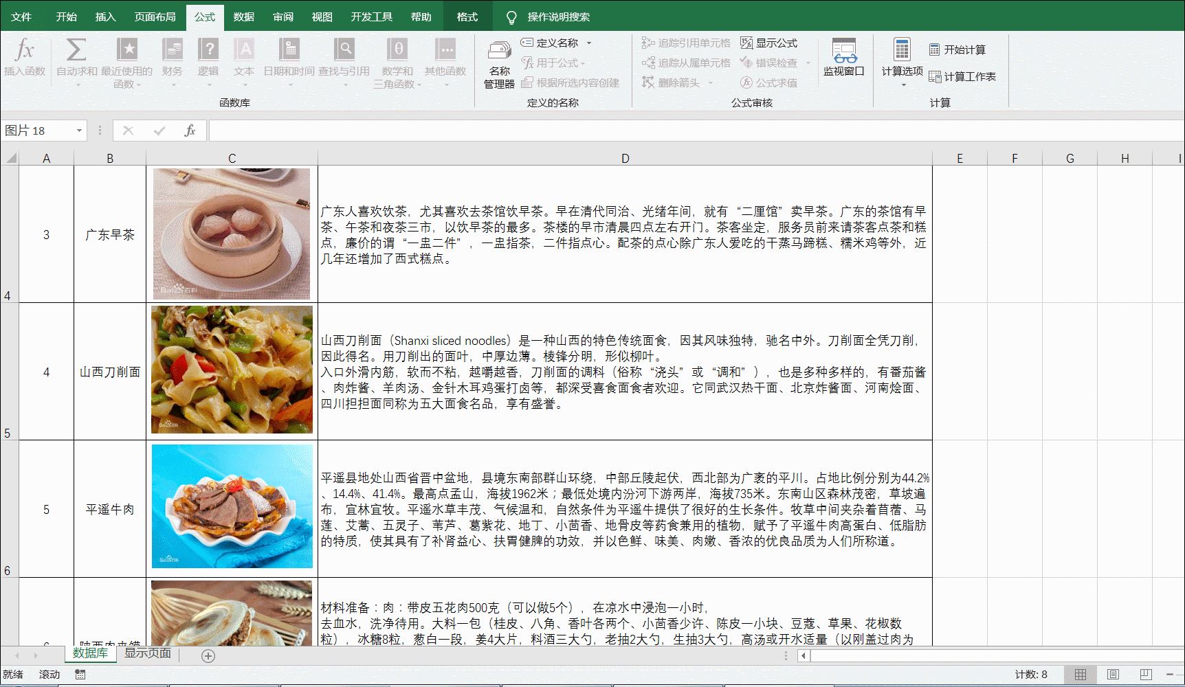Viewport: 1185px width, 687px height.
Task: Switch to the Developer (开发工具) tab
Action: click(x=372, y=16)
